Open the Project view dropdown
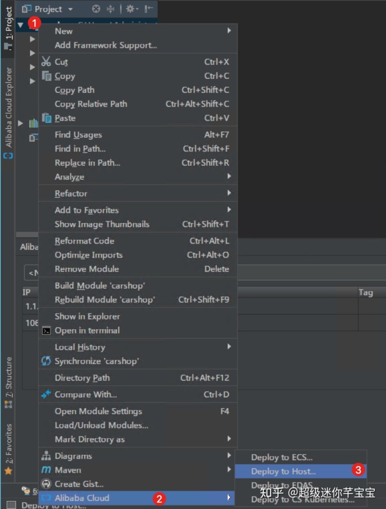 coord(70,9)
